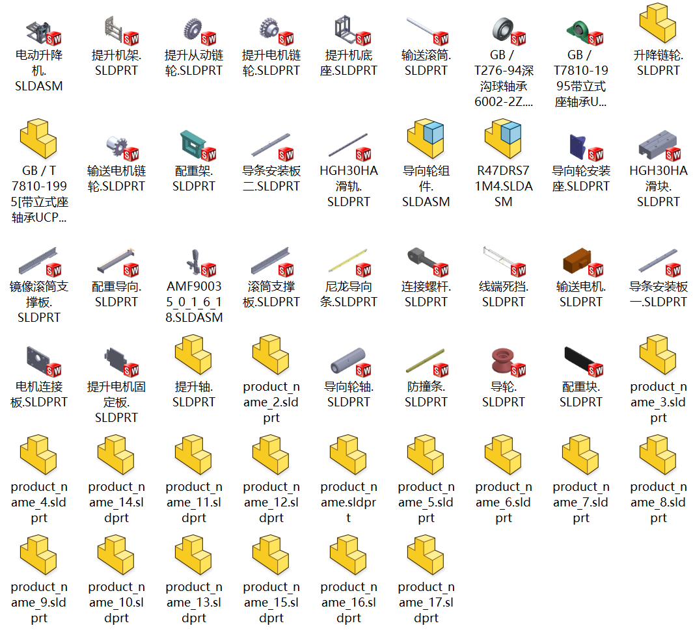Select the 导条安装板二.SLDPRT icon
The height and width of the screenshot is (630, 693).
coord(272,146)
